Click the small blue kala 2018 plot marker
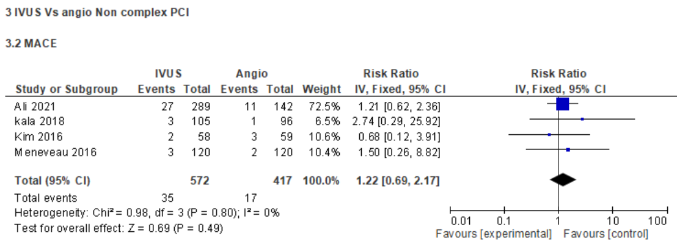The image size is (677, 244). click(582, 119)
